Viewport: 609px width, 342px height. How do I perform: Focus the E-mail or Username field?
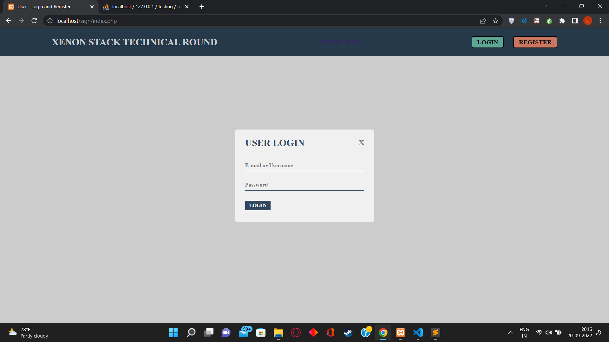(x=304, y=166)
